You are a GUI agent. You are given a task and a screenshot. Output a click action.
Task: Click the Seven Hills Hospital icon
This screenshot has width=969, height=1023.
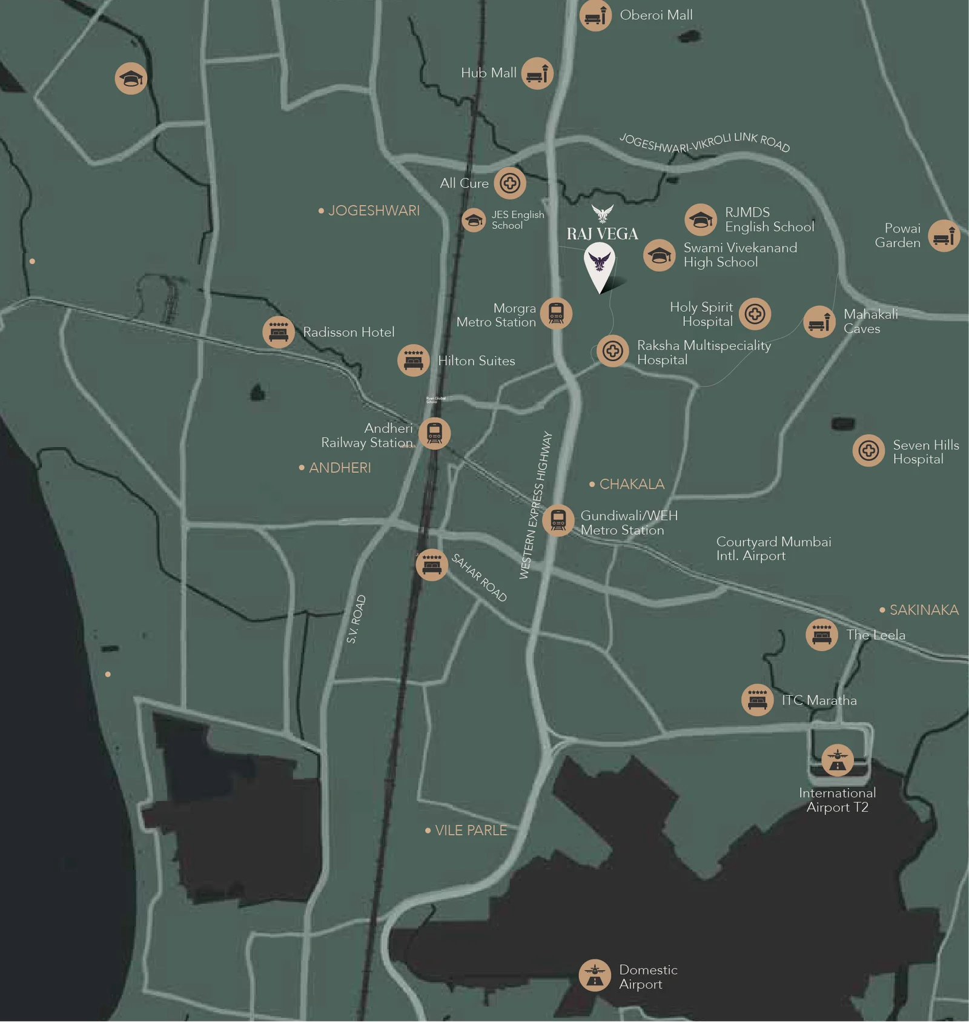coord(868,451)
